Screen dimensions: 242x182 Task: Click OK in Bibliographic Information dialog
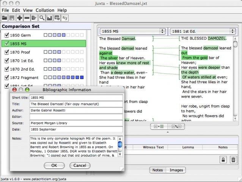coord(54,165)
